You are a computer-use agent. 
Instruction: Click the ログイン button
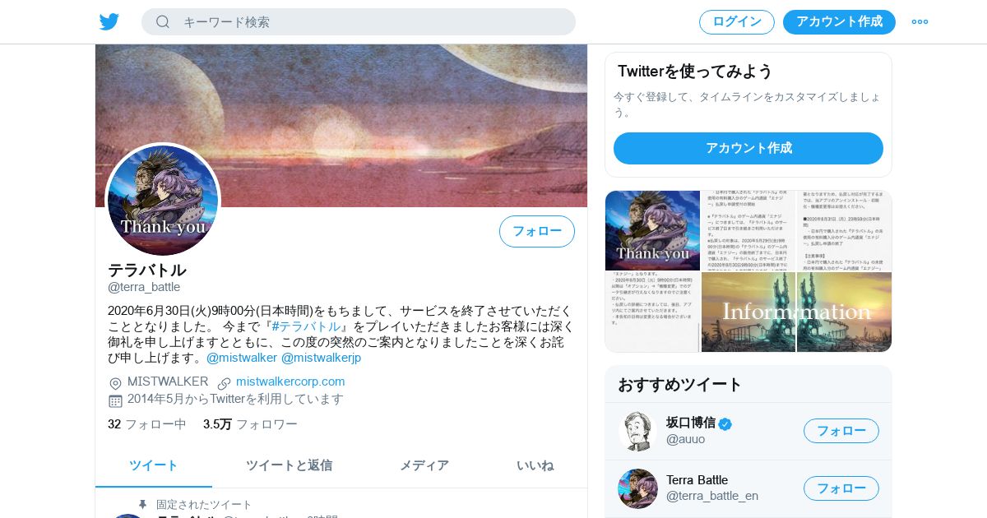(737, 21)
